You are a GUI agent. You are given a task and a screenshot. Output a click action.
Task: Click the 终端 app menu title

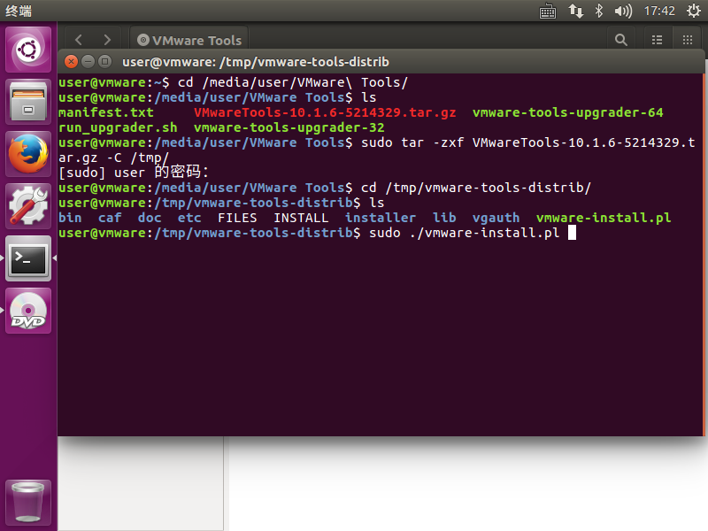pyautogui.click(x=19, y=11)
